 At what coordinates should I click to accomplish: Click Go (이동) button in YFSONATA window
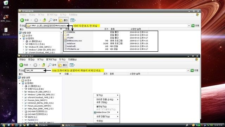[195, 26]
